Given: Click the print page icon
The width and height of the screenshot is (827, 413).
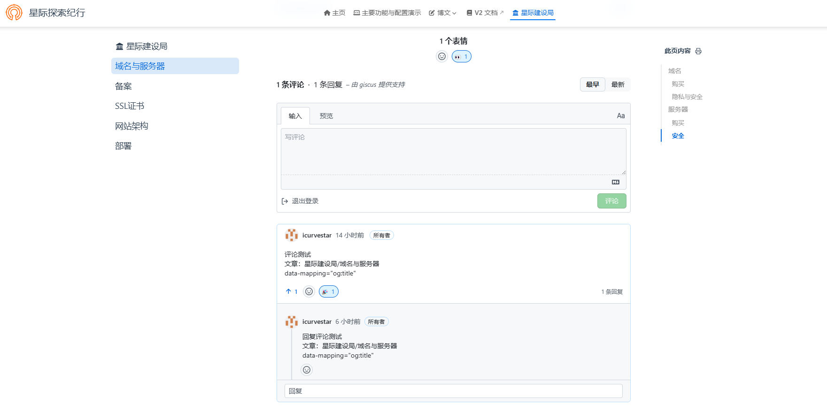Looking at the screenshot, I should pos(698,51).
